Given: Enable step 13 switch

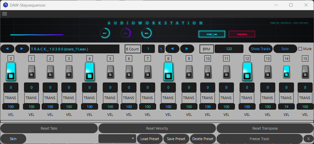Looking at the screenshot, I should click(268, 71).
